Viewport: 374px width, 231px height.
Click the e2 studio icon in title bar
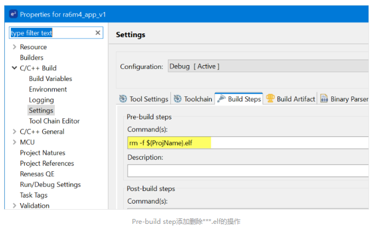tap(13, 14)
